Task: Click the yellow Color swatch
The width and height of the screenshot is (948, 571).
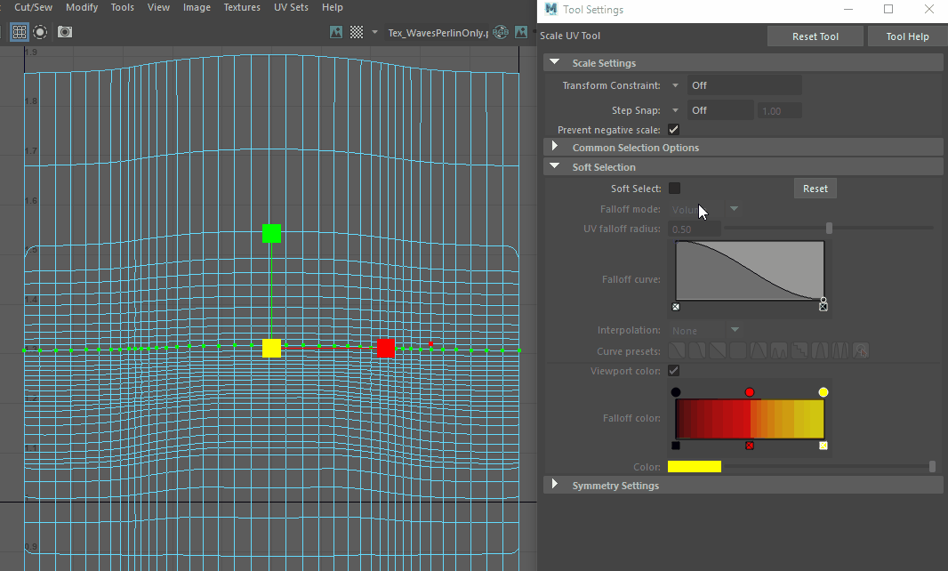Action: click(x=694, y=467)
